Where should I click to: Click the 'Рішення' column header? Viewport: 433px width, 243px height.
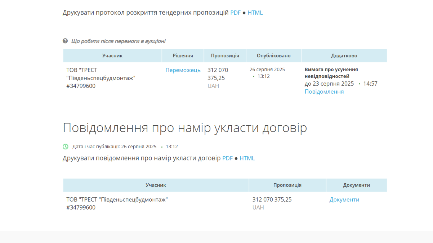[183, 56]
